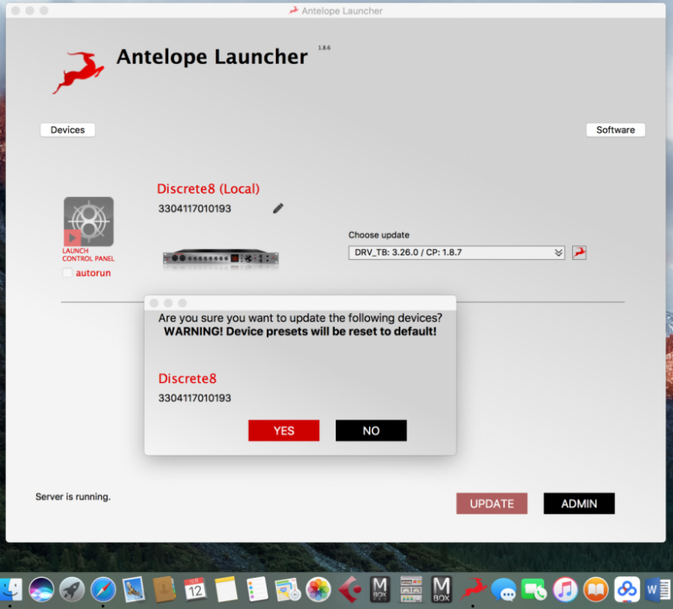Open the red Cubase icon in dock
The width and height of the screenshot is (673, 609).
point(349,590)
